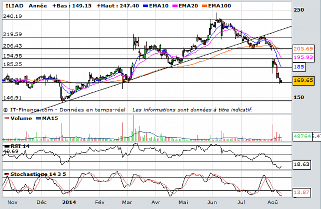Click the 219.59 level label
This screenshot has height=209, width=321.
pyautogui.click(x=13, y=34)
